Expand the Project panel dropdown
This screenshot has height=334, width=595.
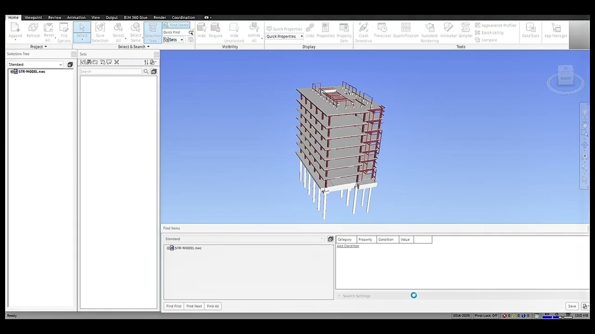(x=39, y=47)
